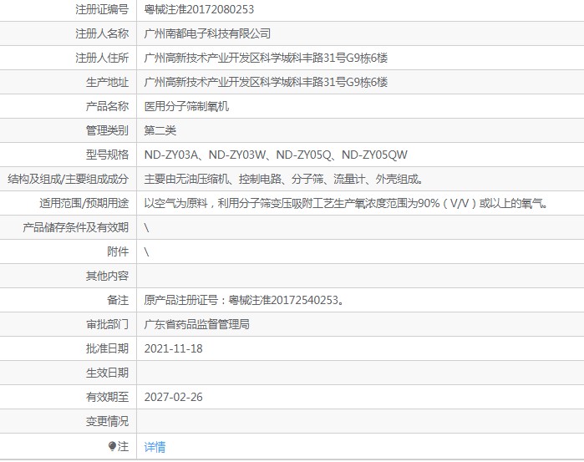
Task: Click product name 医用分子筛制氧机
Action: (186, 106)
